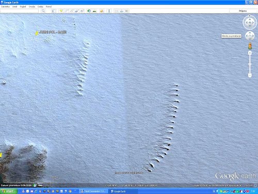Viewport: 258px width, 194px height.
Task: Switch to Total Commander taskbar button
Action: (x=93, y=191)
